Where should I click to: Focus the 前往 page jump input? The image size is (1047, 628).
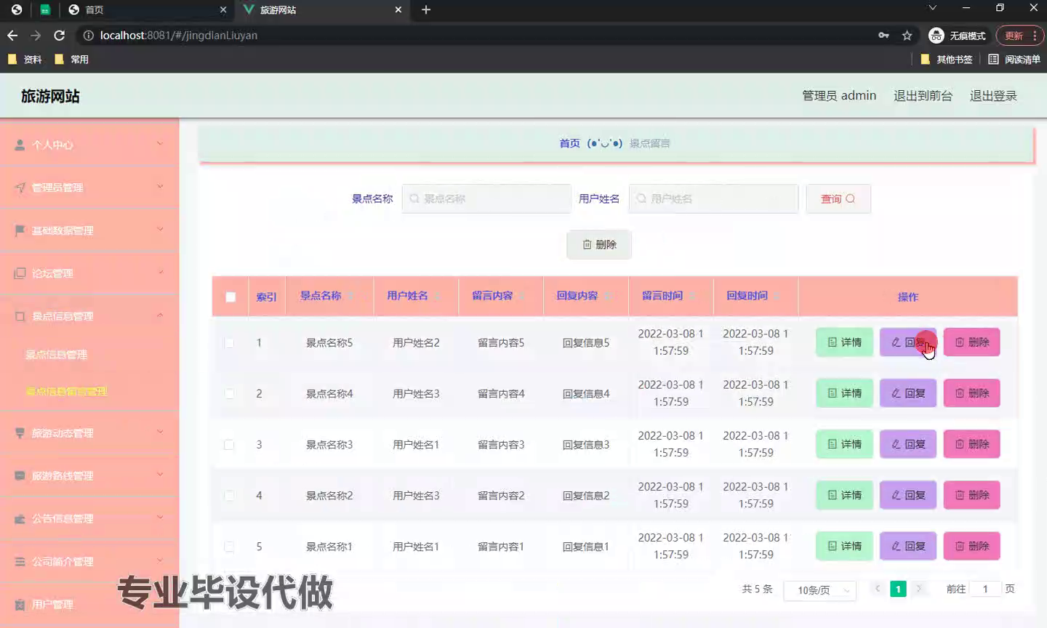point(985,589)
